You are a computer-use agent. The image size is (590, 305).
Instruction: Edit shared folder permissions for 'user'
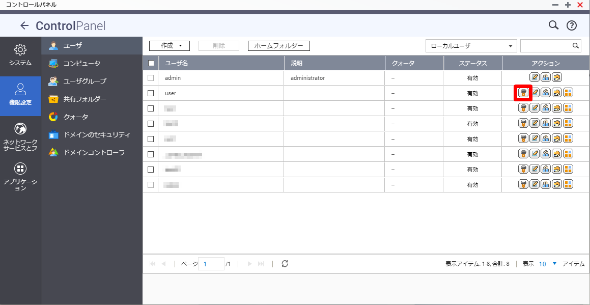[x=557, y=93]
